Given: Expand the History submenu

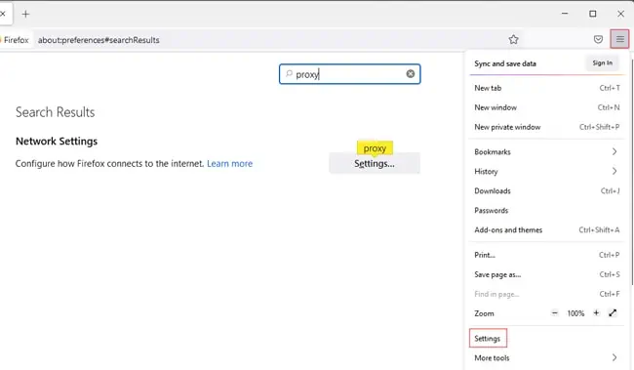Looking at the screenshot, I should (546, 171).
